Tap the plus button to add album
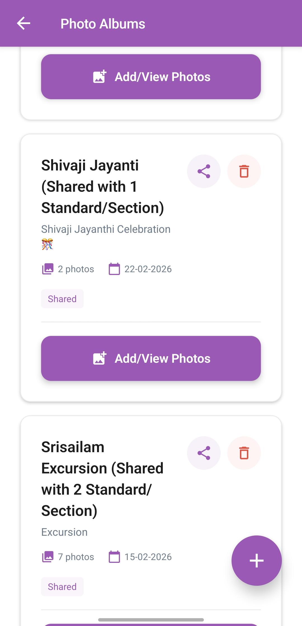 pos(256,561)
